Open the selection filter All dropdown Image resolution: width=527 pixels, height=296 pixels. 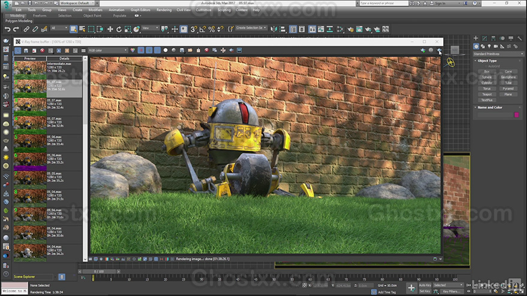(x=59, y=28)
